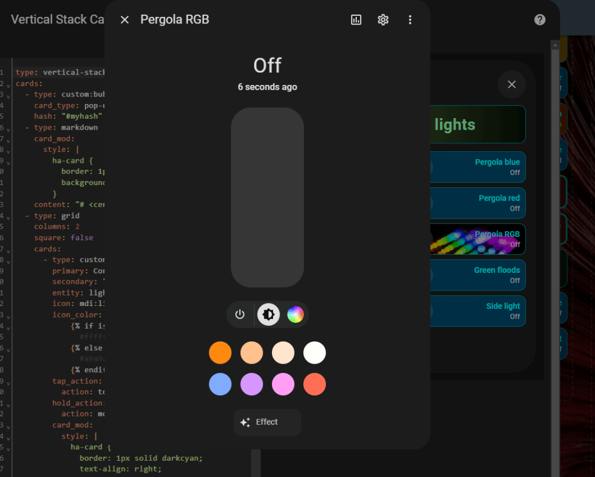Toggle the Green floods light
The width and height of the screenshot is (595, 477).
(478, 275)
